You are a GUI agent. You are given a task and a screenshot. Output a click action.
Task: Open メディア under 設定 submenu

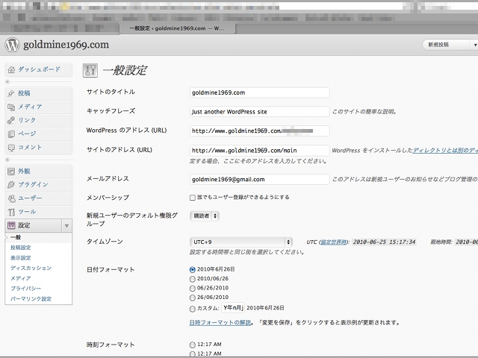(21, 278)
